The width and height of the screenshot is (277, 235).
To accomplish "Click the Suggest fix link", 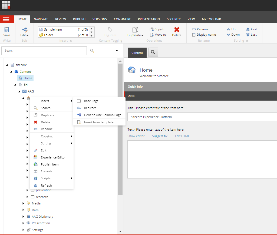I will tap(160, 136).
